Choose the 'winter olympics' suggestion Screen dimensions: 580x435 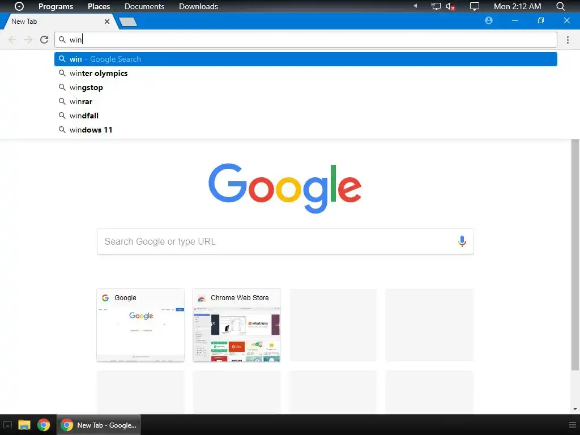tap(305, 73)
